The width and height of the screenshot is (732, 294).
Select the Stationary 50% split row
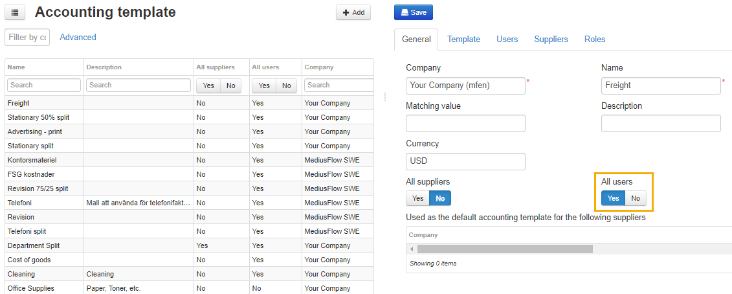pyautogui.click(x=189, y=117)
